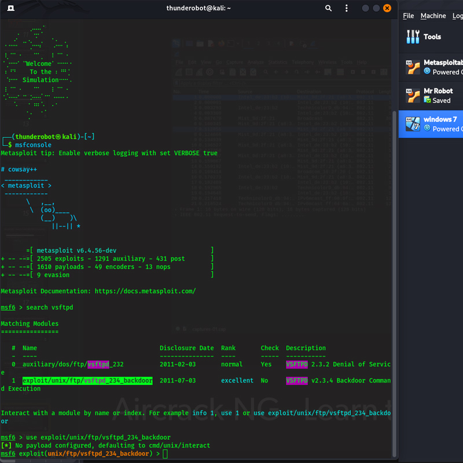Select the Mr Robot VM name

(438, 91)
